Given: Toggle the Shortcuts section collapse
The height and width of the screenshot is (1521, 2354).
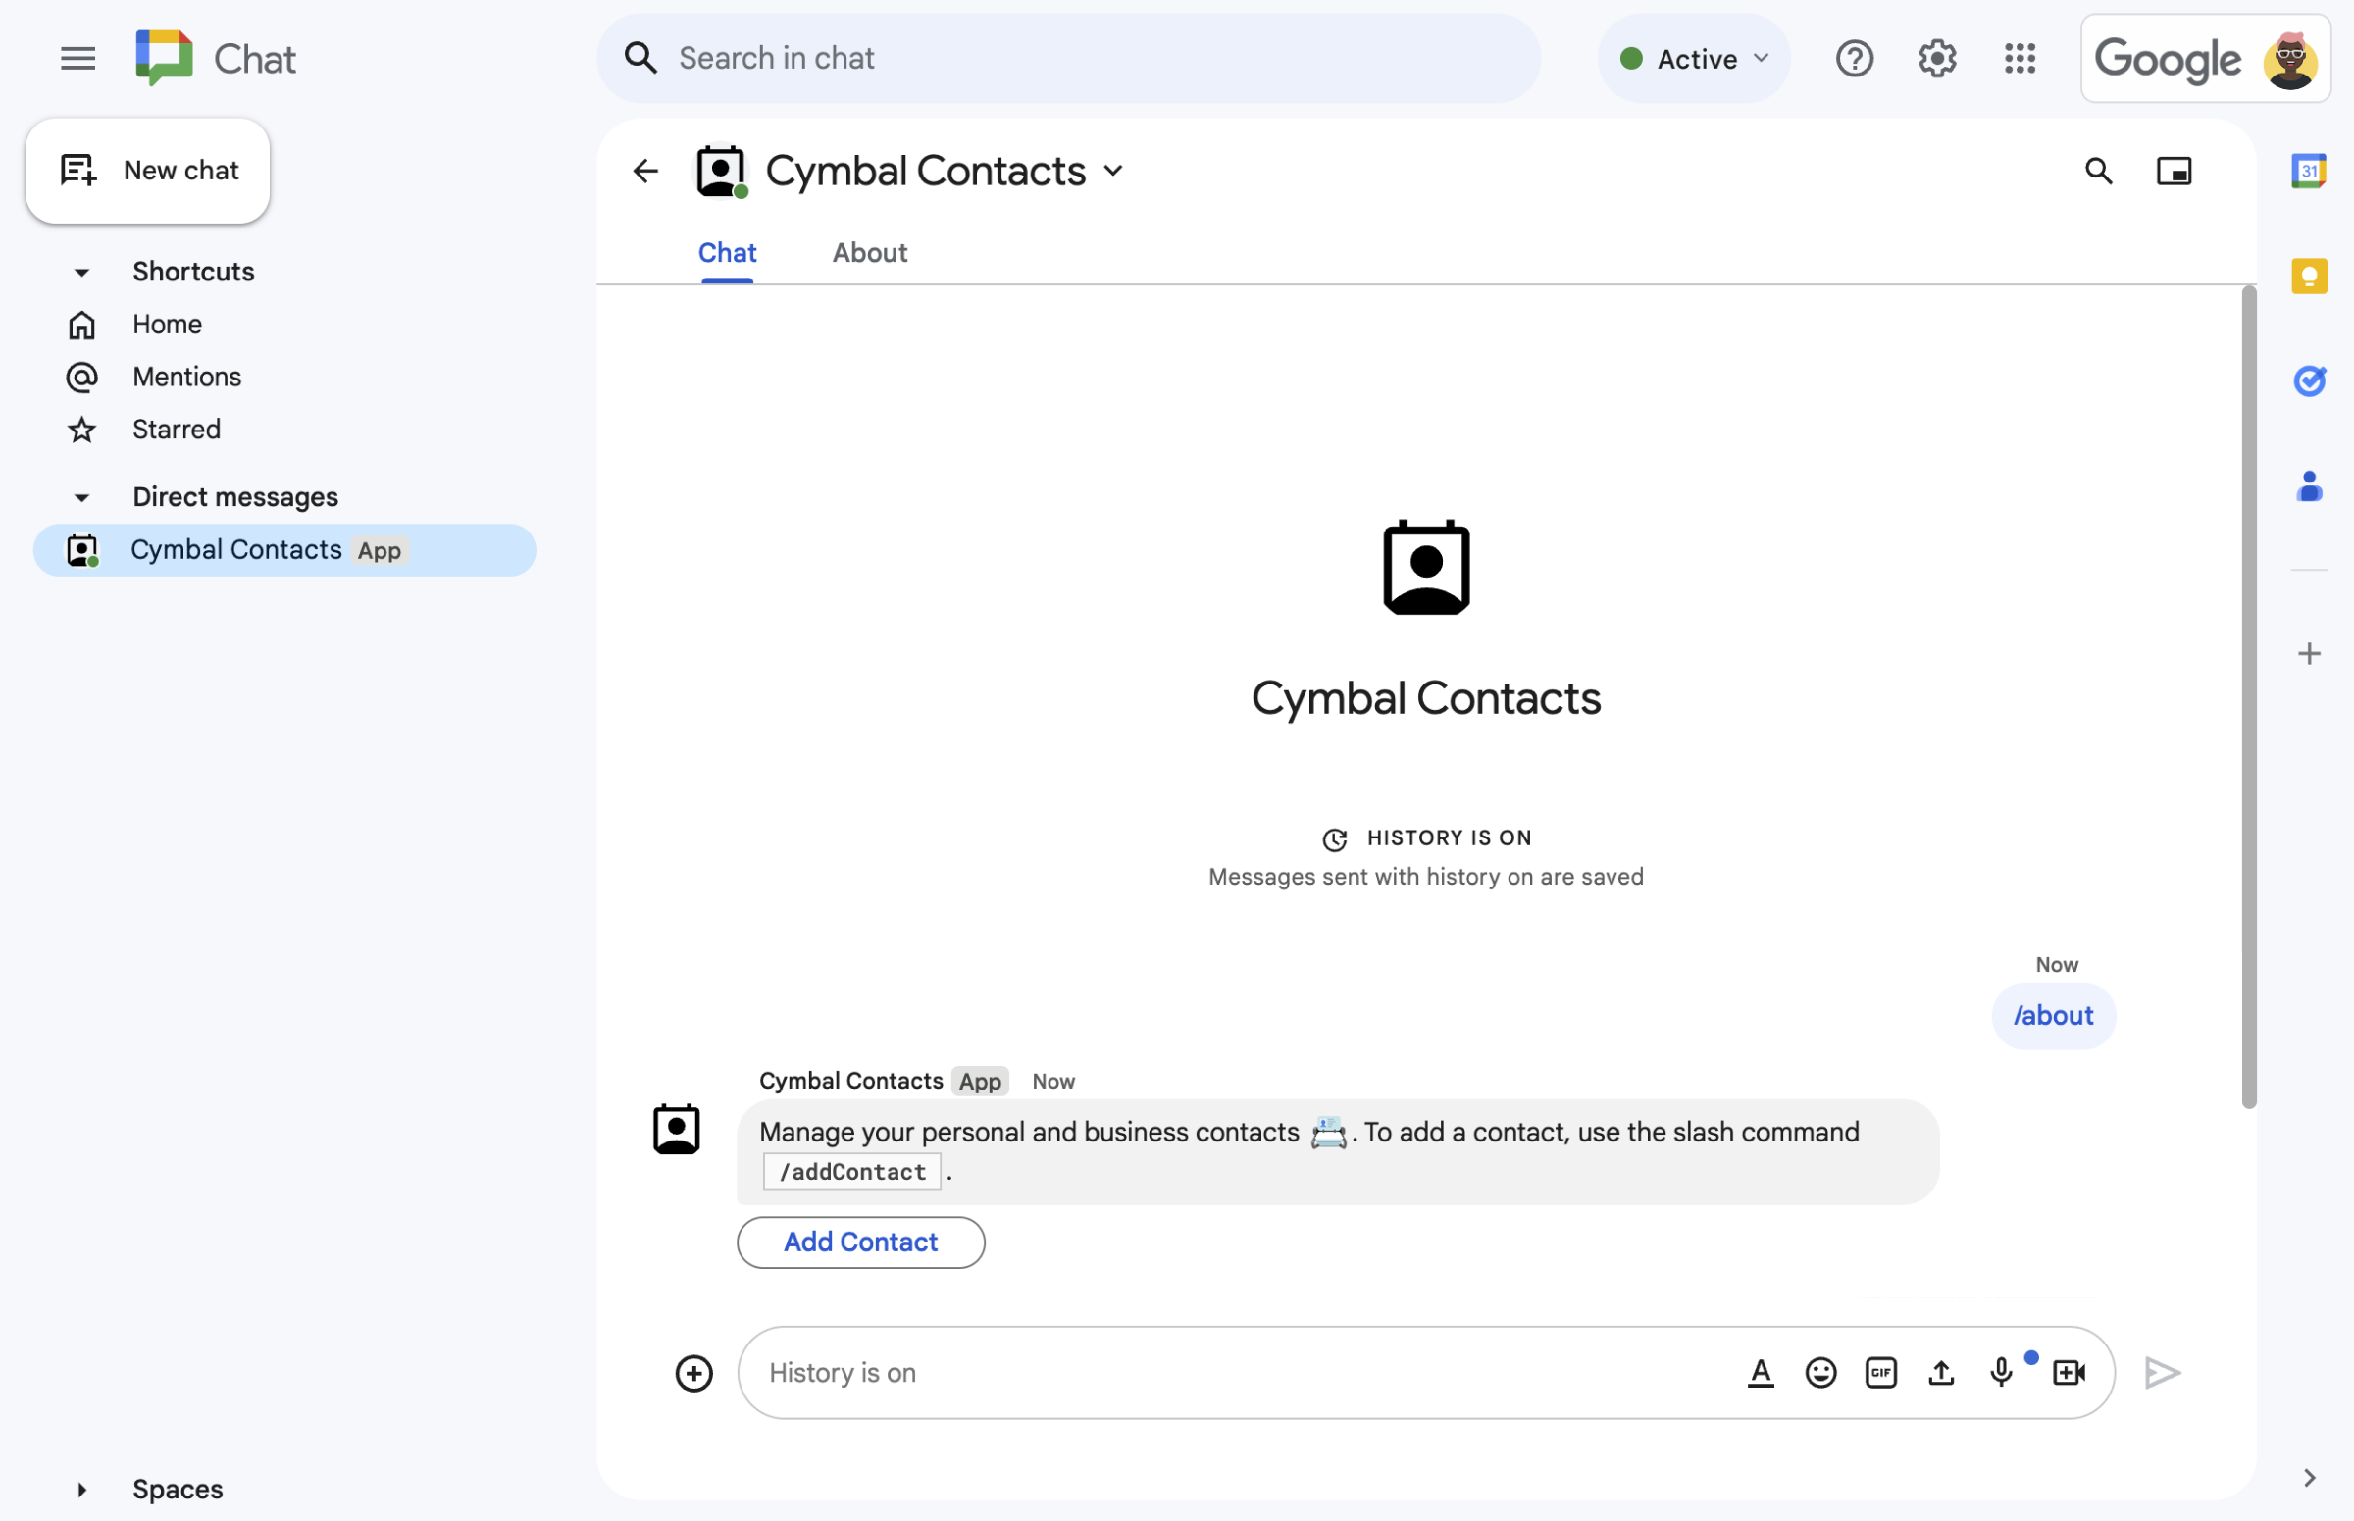Looking at the screenshot, I should pyautogui.click(x=84, y=271).
